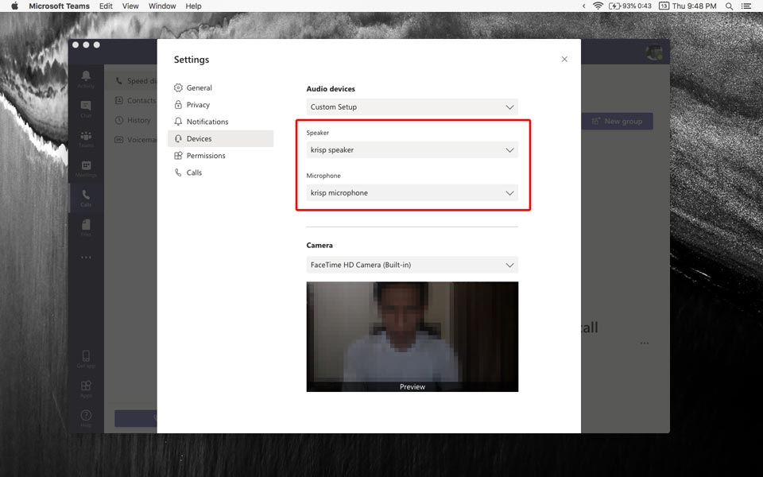This screenshot has width=763, height=477.
Task: Click the profile avatar in the Teams window
Action: (x=654, y=52)
